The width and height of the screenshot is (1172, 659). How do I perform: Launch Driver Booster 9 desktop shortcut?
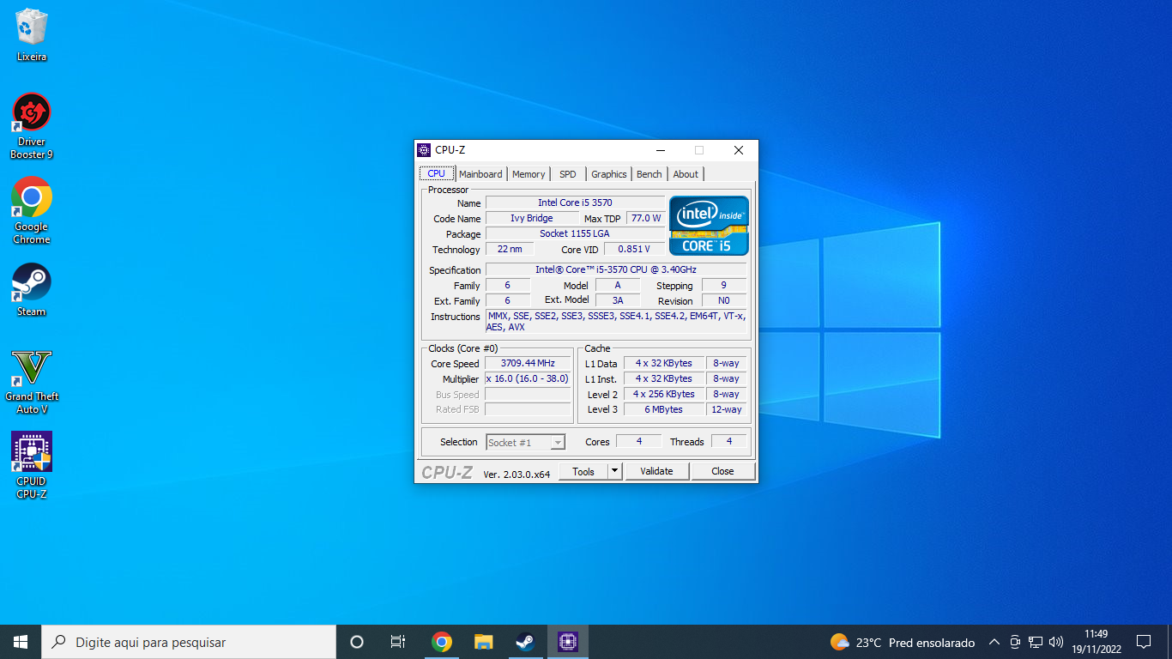(32, 126)
